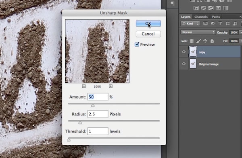The width and height of the screenshot is (242, 158).
Task: Adjust the Amount slider handle
Action: click(93, 105)
